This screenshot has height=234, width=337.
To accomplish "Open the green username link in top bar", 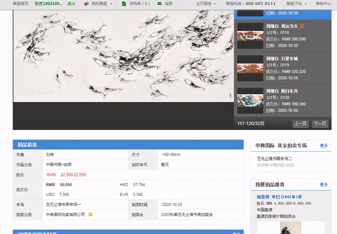I will (49, 4).
